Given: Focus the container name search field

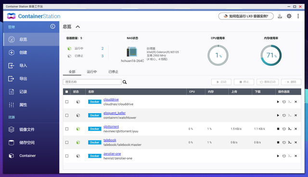Looking at the screenshot, I should click(x=92, y=82).
